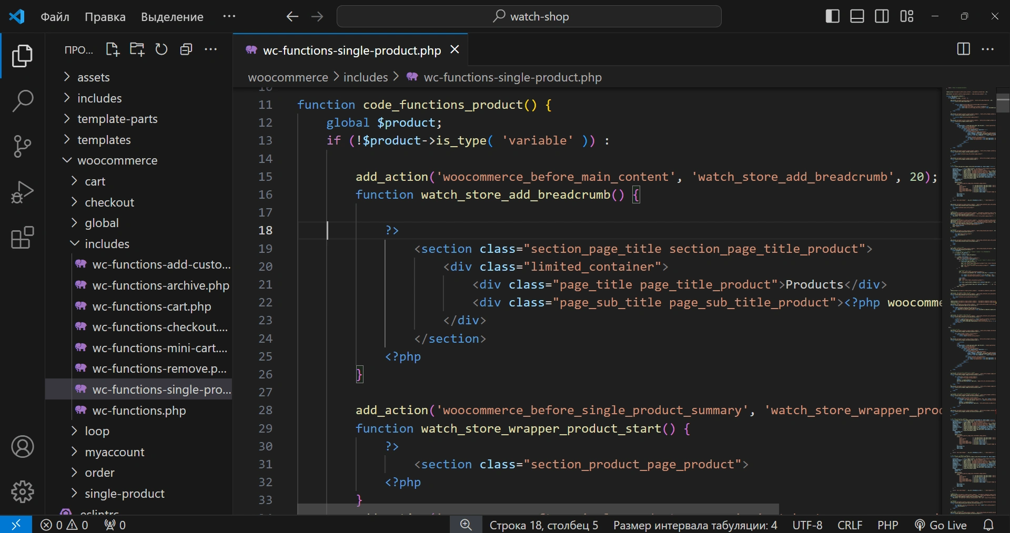Toggle the bottom panel visibility

[x=857, y=16]
